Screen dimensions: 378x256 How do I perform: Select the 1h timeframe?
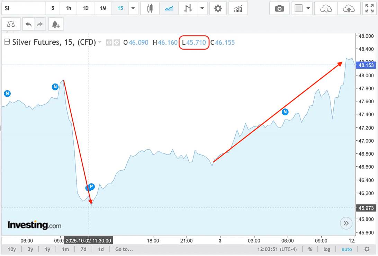pos(69,8)
